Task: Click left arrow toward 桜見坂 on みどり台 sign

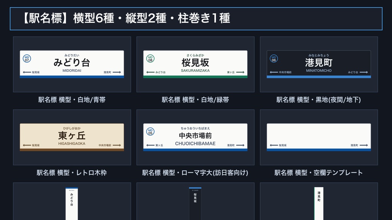Action: click(x=27, y=72)
